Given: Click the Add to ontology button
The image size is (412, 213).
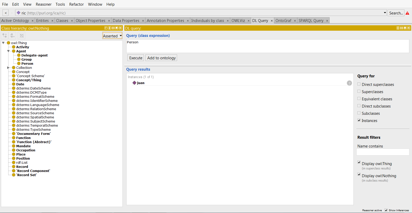Looking at the screenshot, I should [161, 58].
